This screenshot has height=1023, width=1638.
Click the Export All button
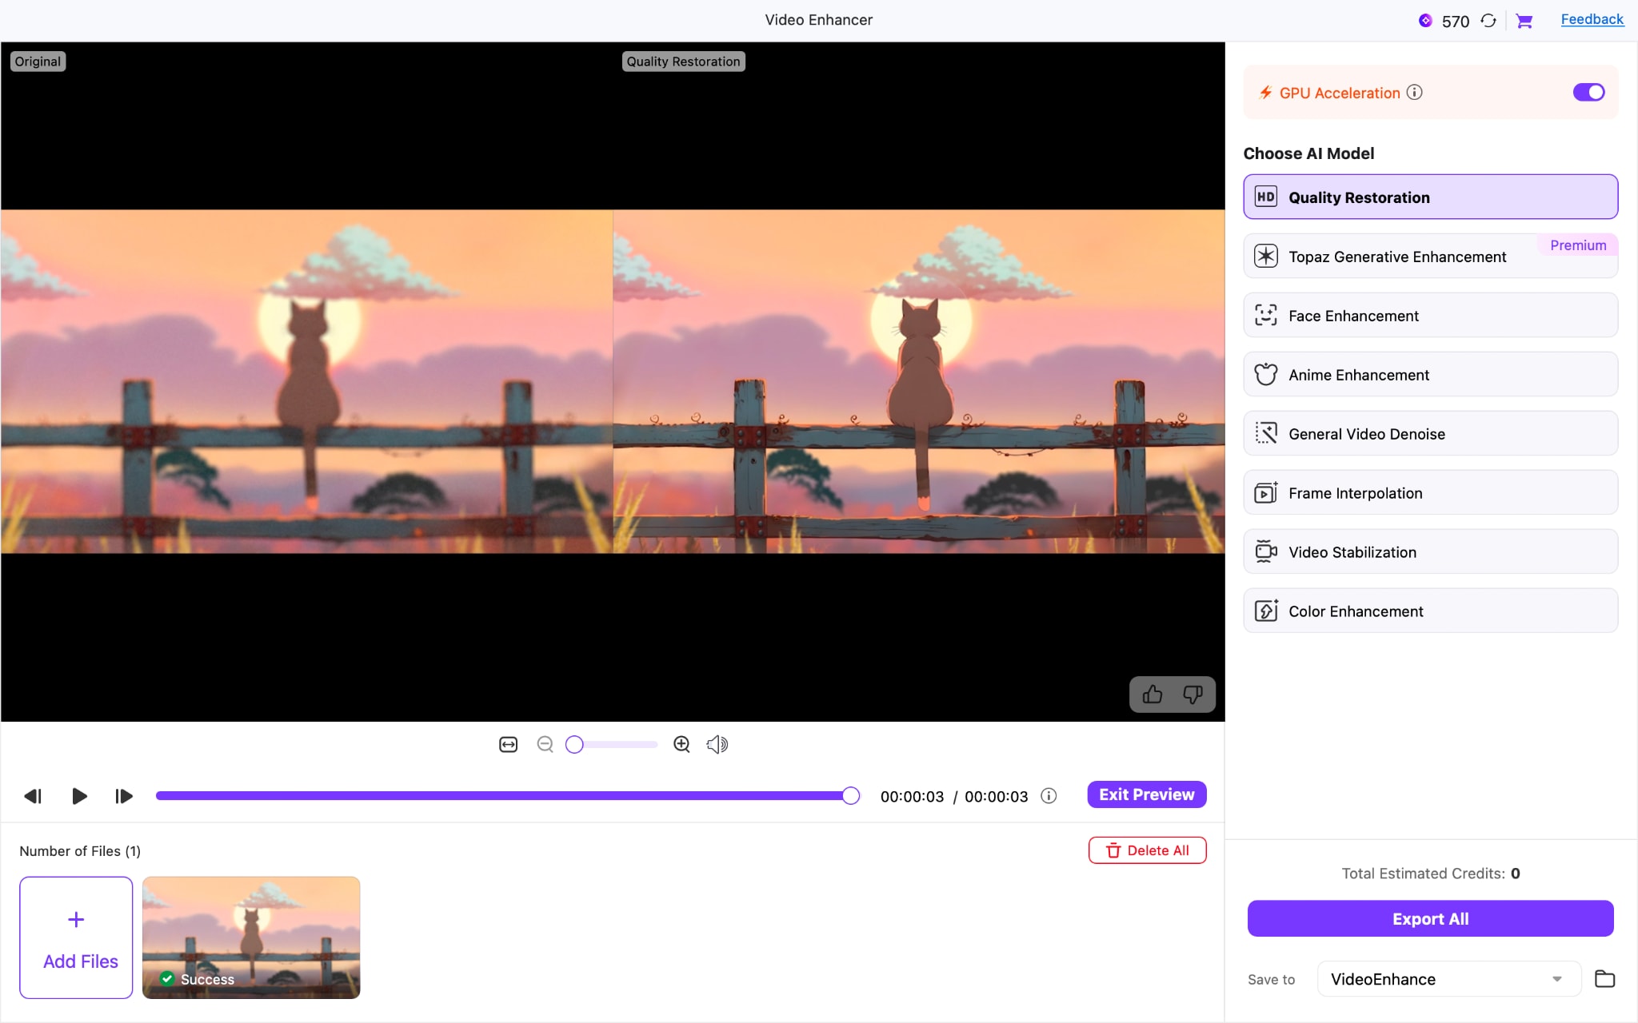1429,918
